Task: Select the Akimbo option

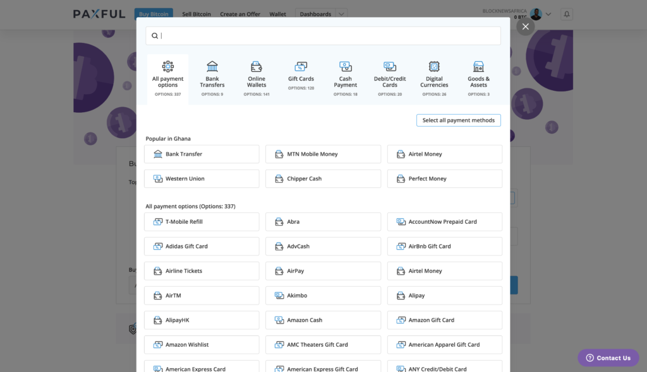Action: pos(323,296)
